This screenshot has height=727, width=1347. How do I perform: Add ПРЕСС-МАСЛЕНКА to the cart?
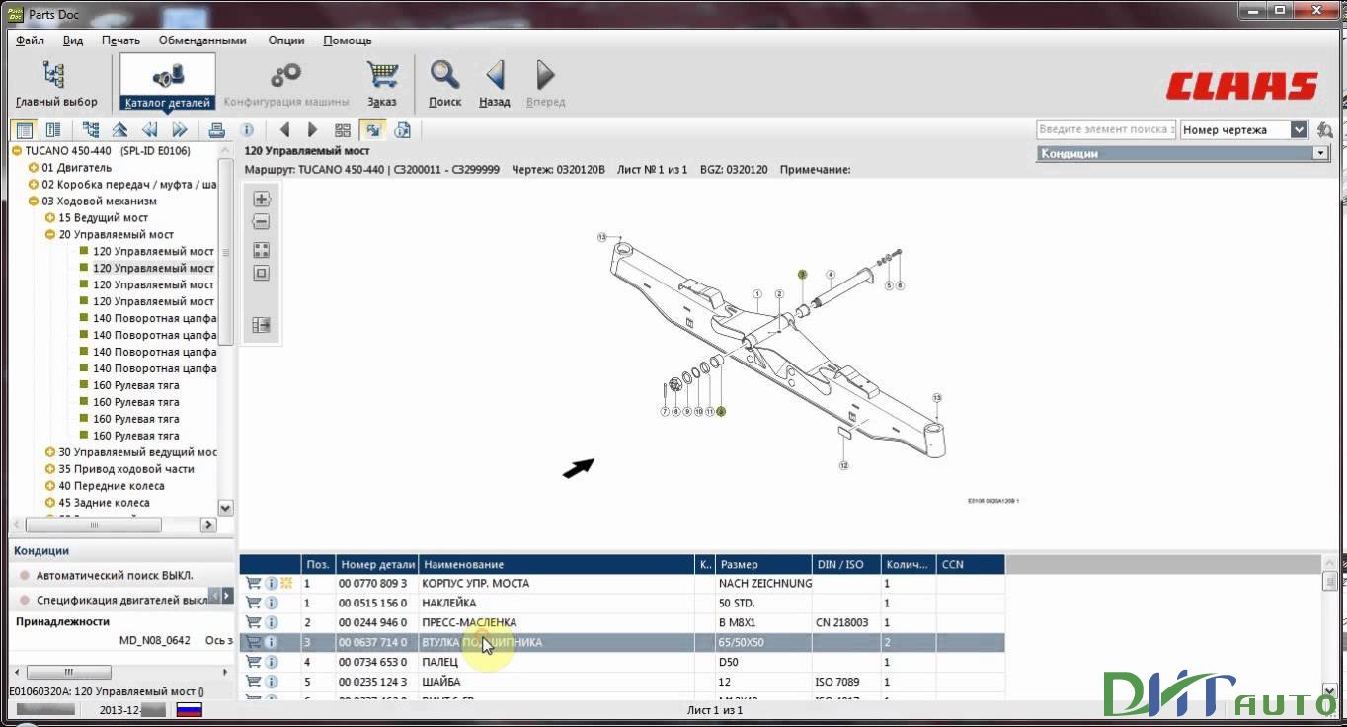253,622
